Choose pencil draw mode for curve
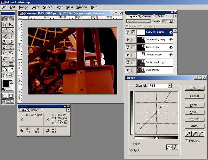The height and width of the screenshot is (160, 208). coord(175,147)
